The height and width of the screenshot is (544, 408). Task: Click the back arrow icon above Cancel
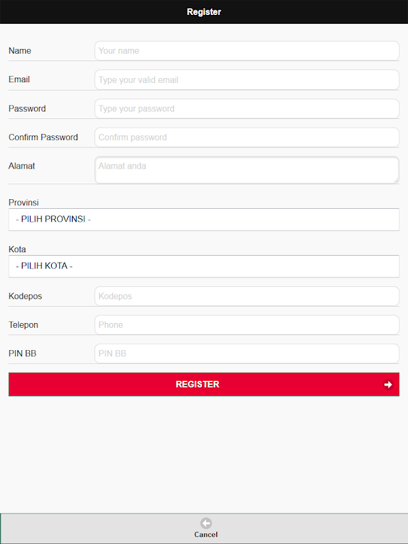[x=206, y=523]
